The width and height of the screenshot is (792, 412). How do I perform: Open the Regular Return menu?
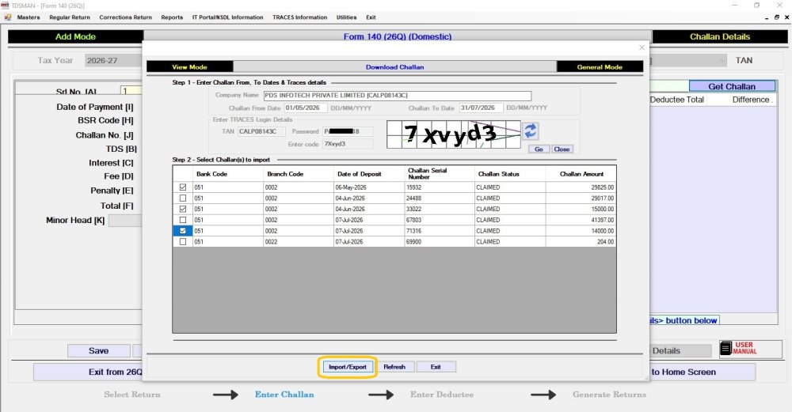tap(70, 17)
